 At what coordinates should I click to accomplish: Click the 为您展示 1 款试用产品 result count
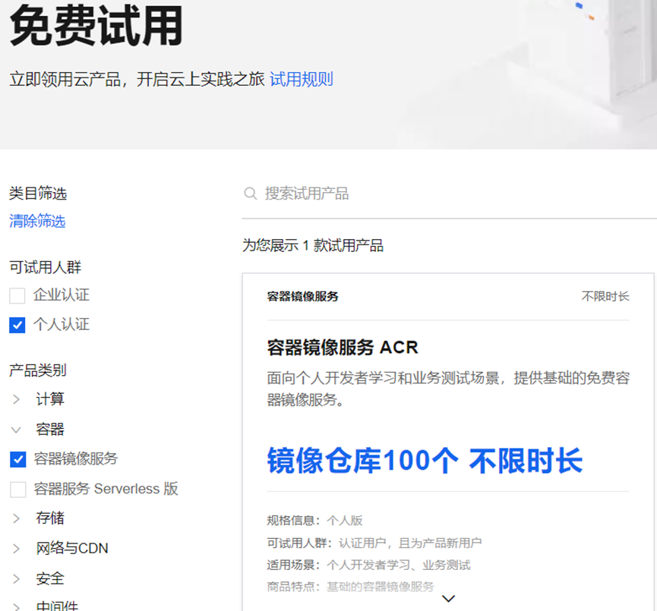click(313, 245)
